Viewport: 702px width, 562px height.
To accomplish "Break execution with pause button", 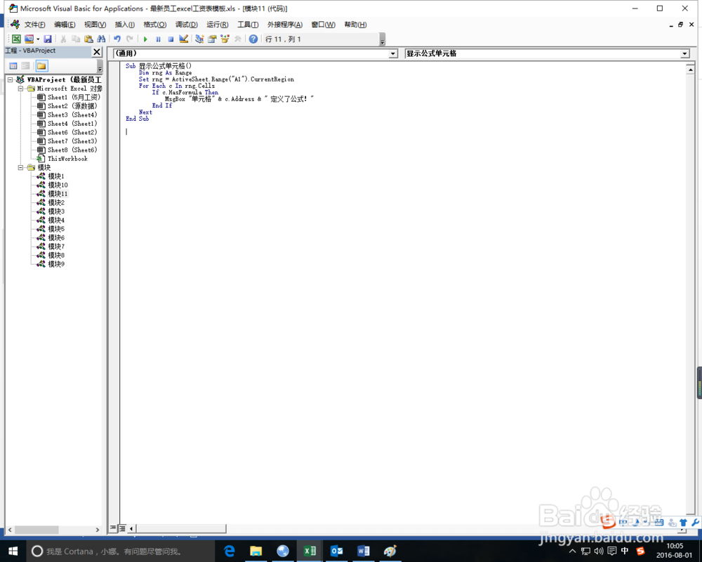I will coord(158,39).
